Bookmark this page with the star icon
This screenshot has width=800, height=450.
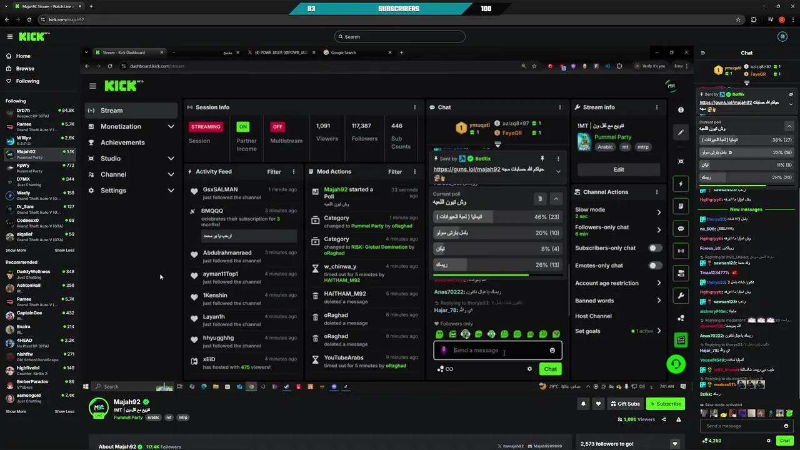pyautogui.click(x=738, y=19)
